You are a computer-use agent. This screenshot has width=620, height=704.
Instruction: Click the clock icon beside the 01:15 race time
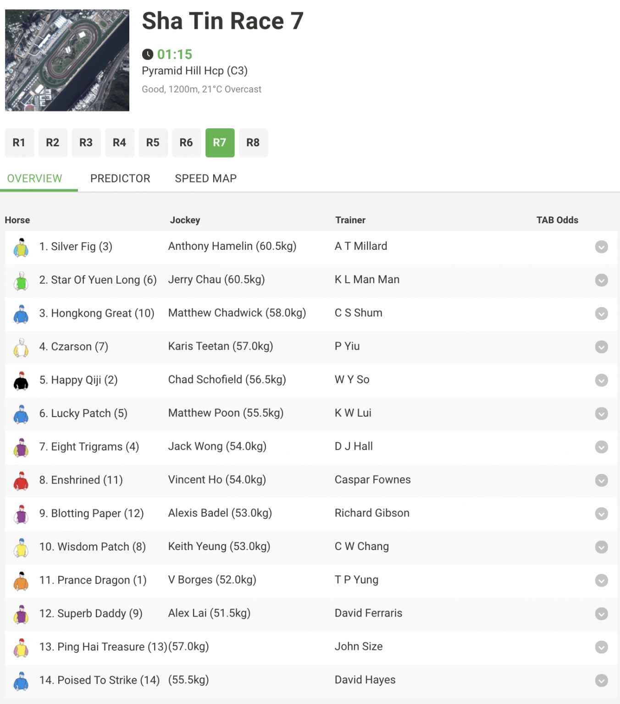point(148,55)
